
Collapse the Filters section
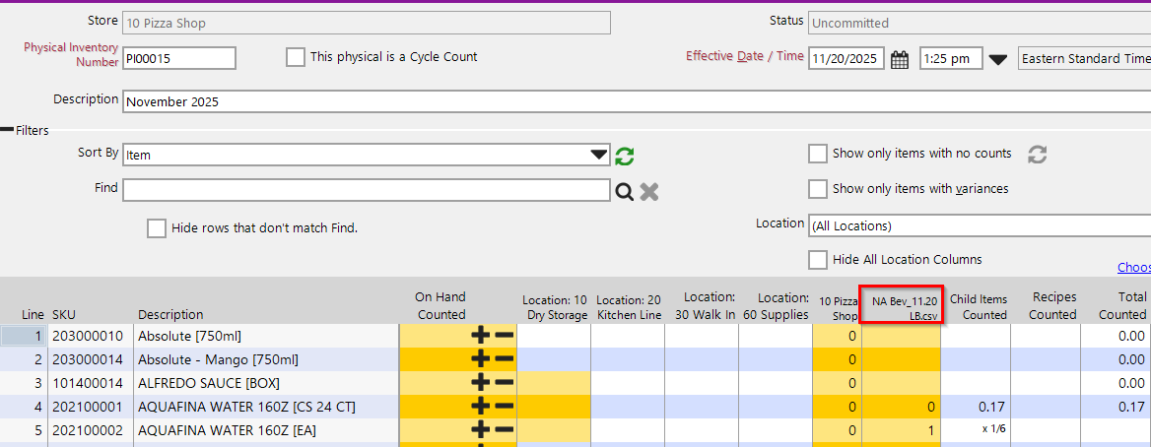(x=7, y=130)
